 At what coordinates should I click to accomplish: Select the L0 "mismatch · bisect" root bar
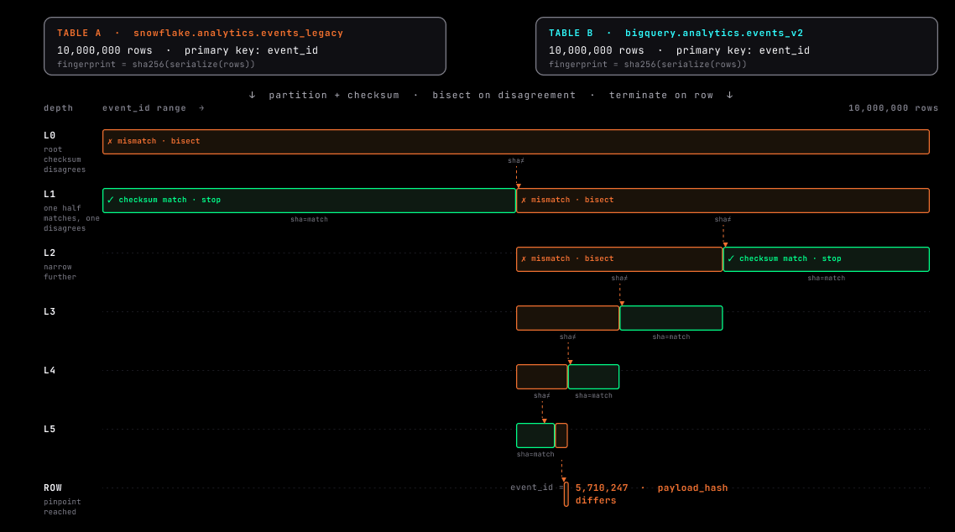pyautogui.click(x=516, y=142)
